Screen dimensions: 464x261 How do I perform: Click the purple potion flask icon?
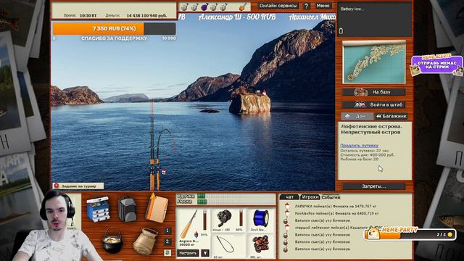click(204, 7)
